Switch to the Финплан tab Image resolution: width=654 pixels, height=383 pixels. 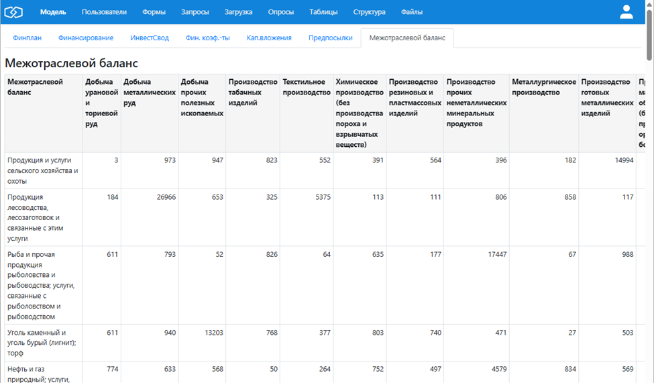pos(27,38)
